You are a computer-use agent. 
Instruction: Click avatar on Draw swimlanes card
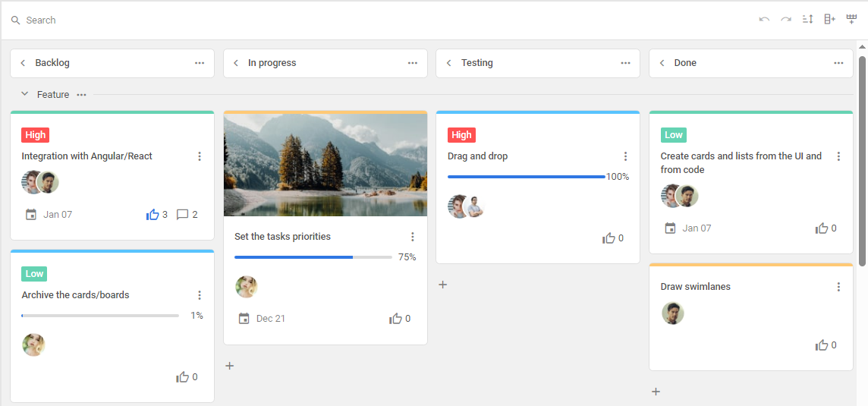point(673,313)
